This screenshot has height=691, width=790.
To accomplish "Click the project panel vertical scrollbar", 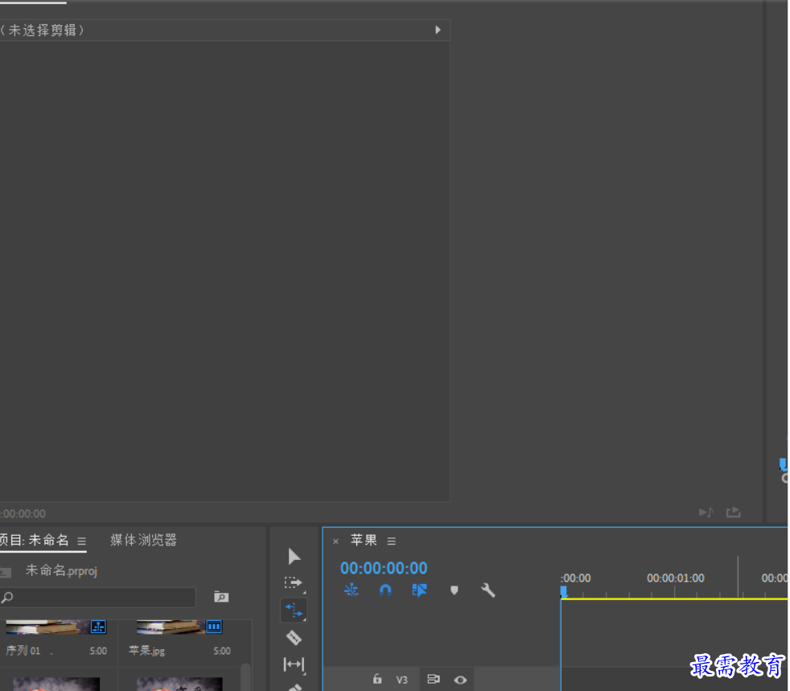I will coord(245,677).
